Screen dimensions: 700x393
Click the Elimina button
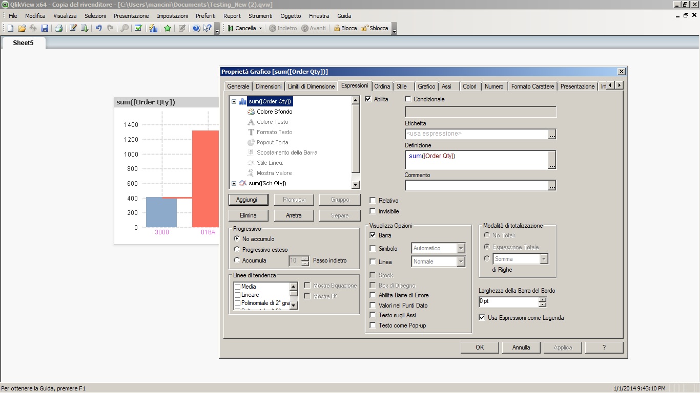pos(248,215)
